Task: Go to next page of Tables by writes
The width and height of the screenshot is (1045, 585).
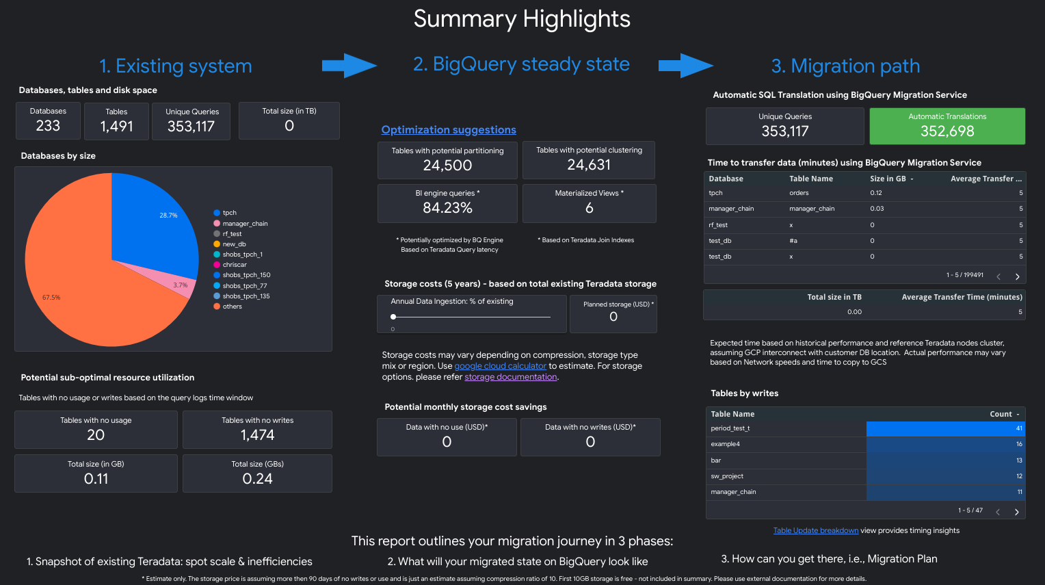Action: point(1016,512)
